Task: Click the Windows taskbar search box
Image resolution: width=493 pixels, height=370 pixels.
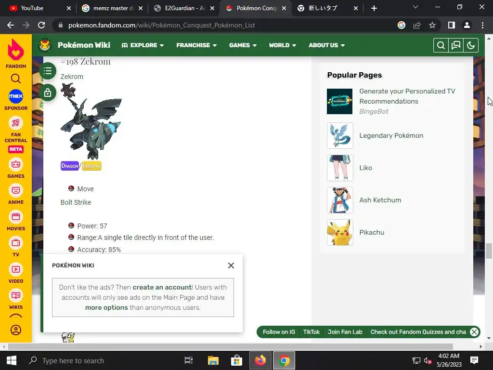Action: pos(101,360)
